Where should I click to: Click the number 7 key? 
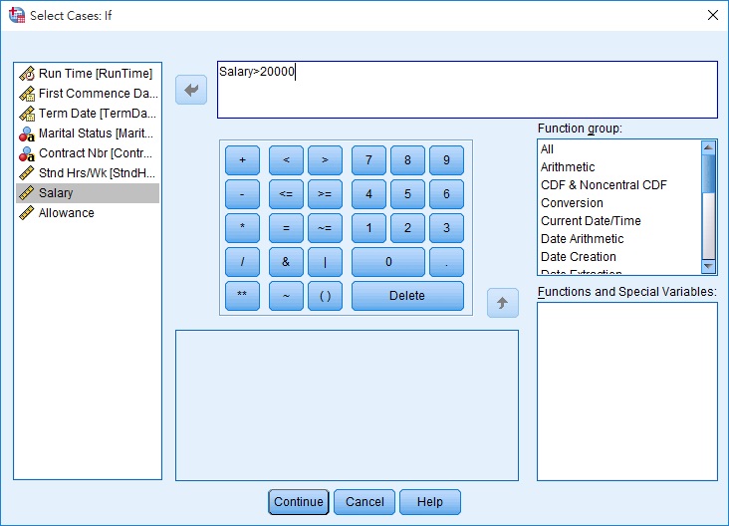point(368,160)
